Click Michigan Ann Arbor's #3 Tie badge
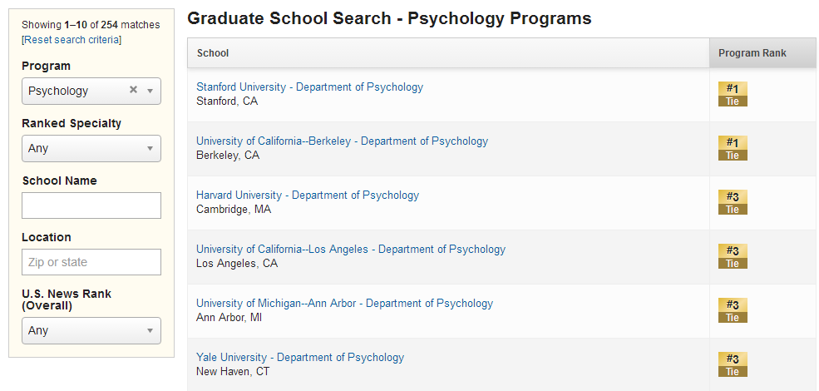Viewport: 819px width, 391px height. [733, 310]
